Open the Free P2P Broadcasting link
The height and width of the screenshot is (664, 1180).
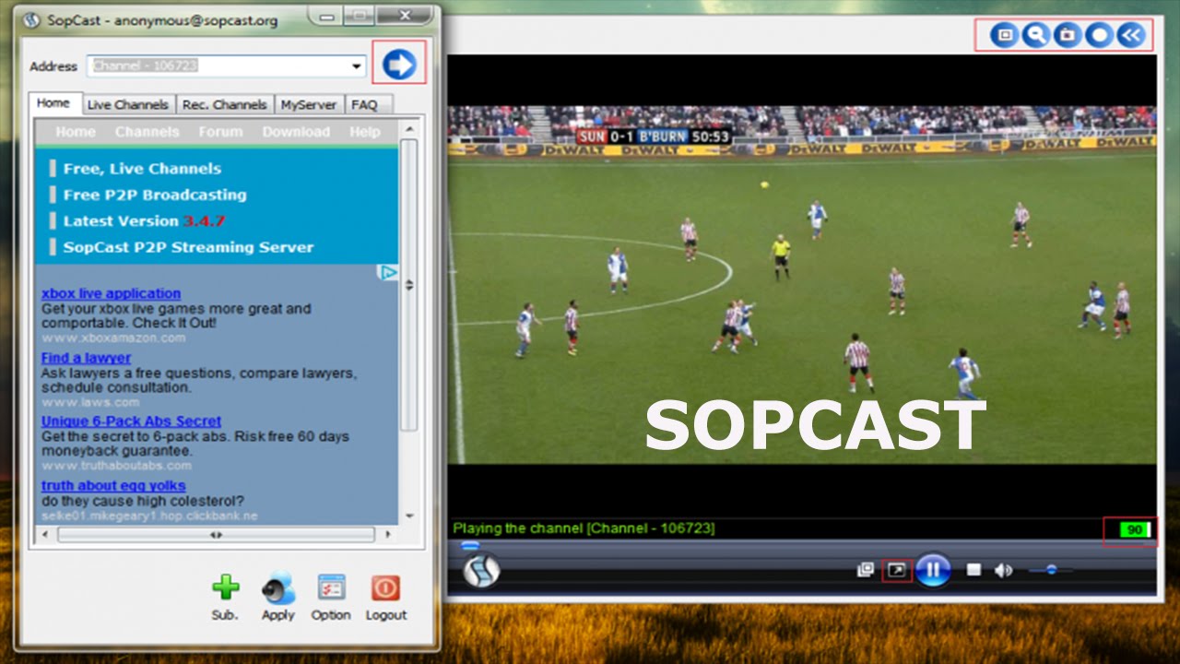tap(155, 195)
